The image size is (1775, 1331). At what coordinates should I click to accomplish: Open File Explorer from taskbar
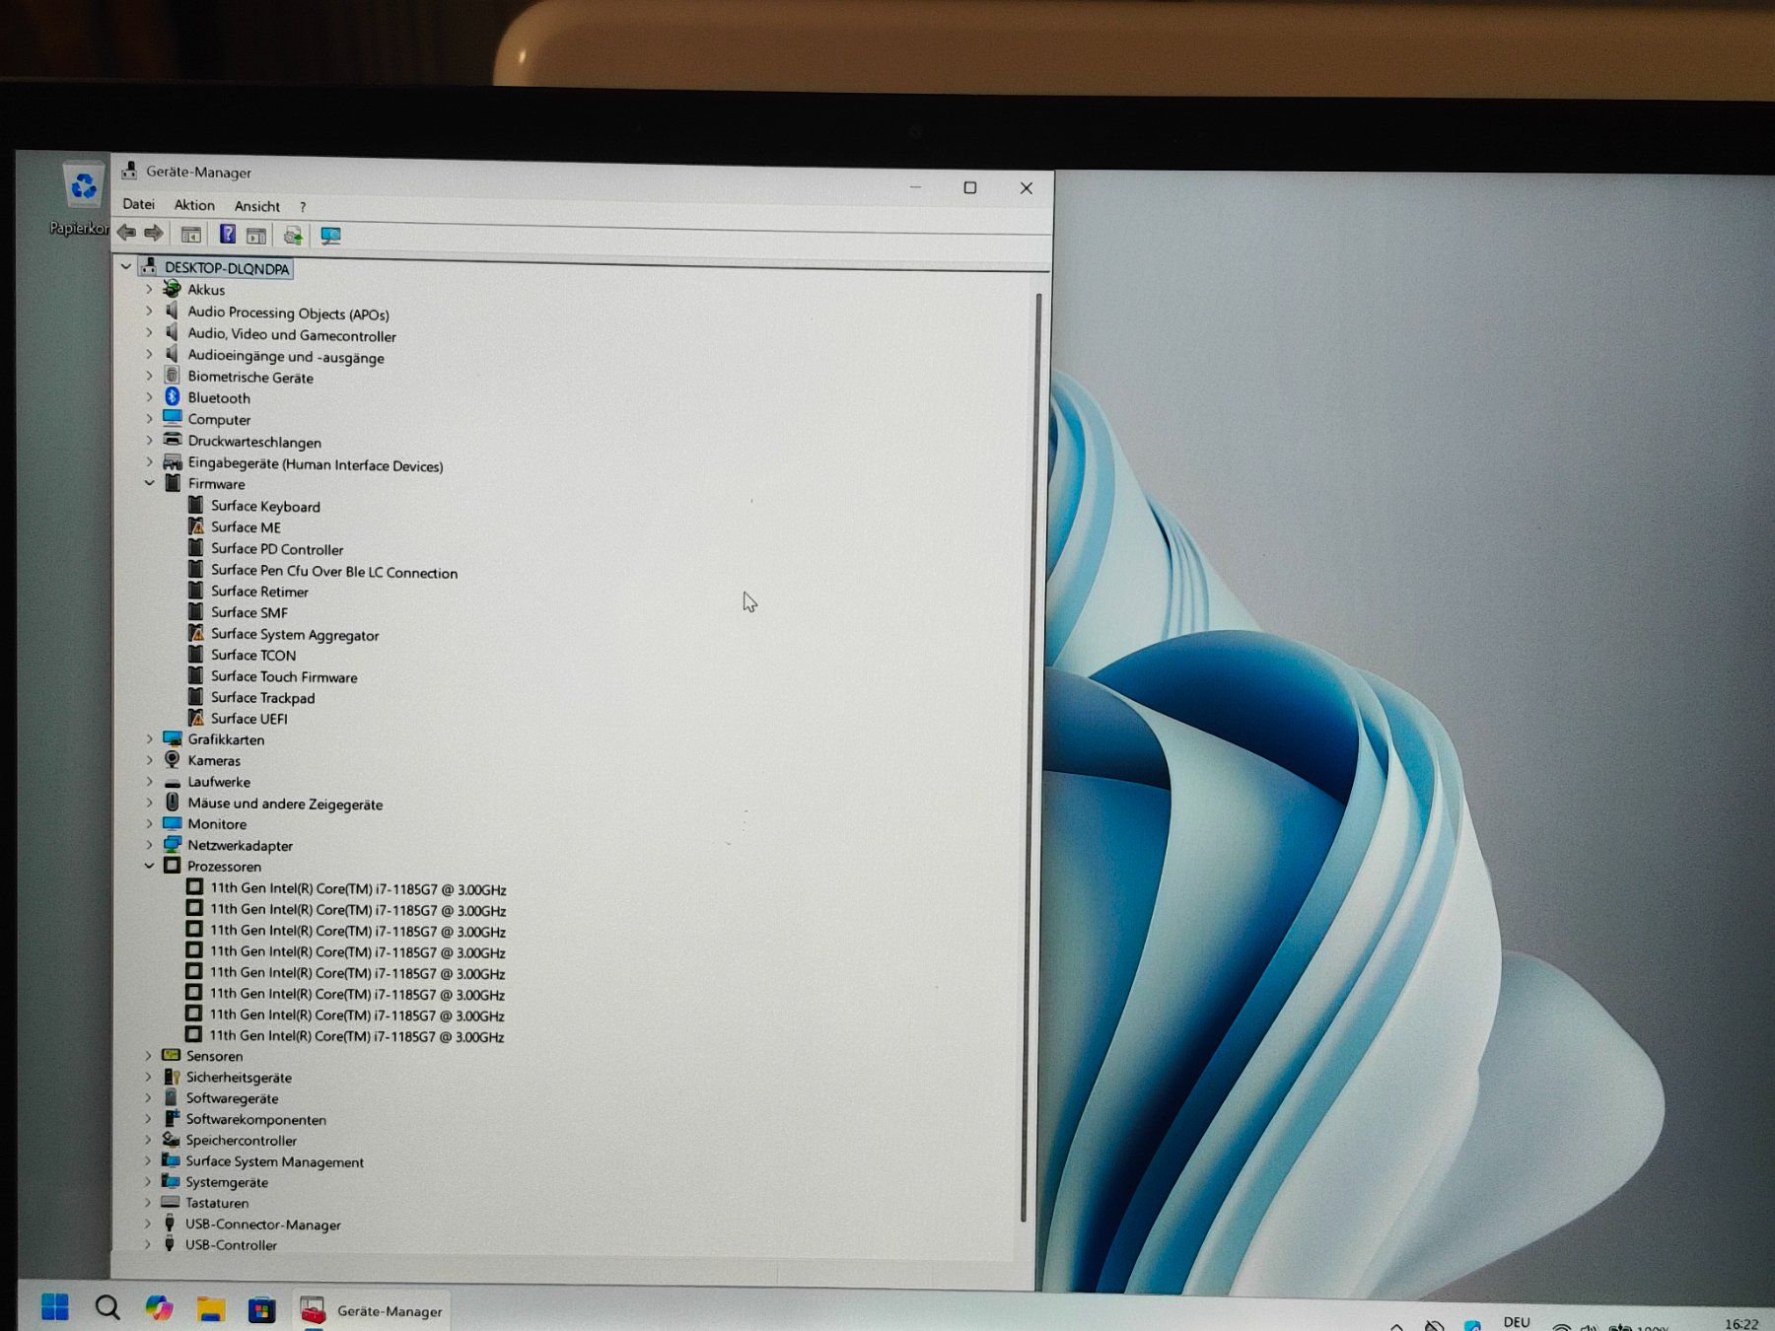tap(210, 1309)
